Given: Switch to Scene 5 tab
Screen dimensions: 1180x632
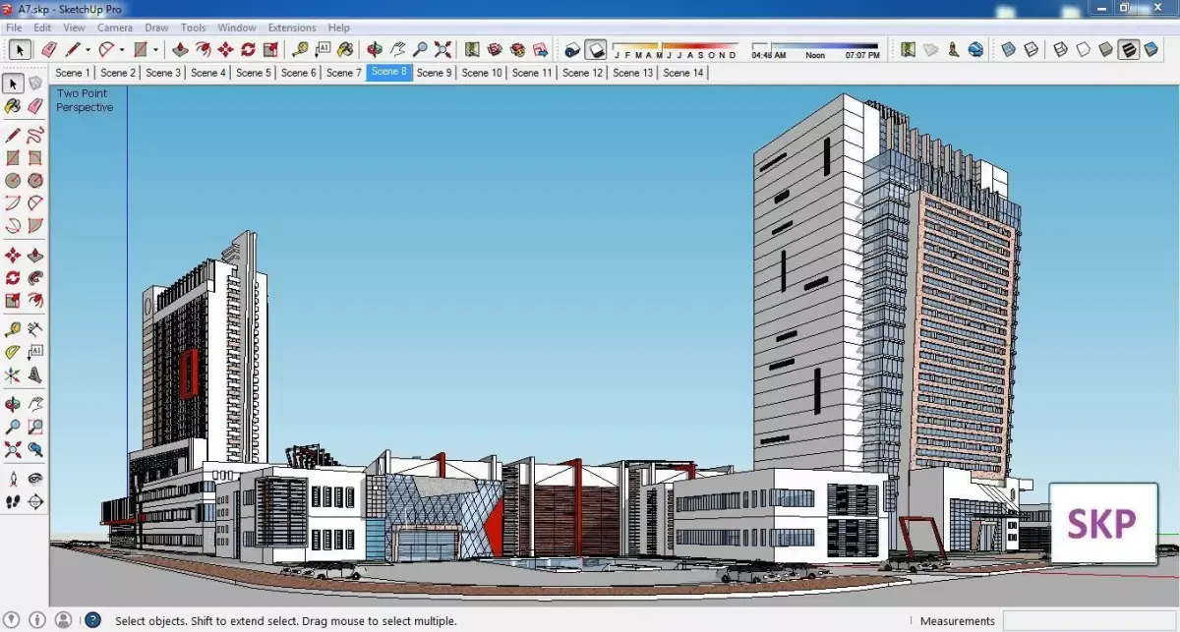Looking at the screenshot, I should click(x=253, y=73).
